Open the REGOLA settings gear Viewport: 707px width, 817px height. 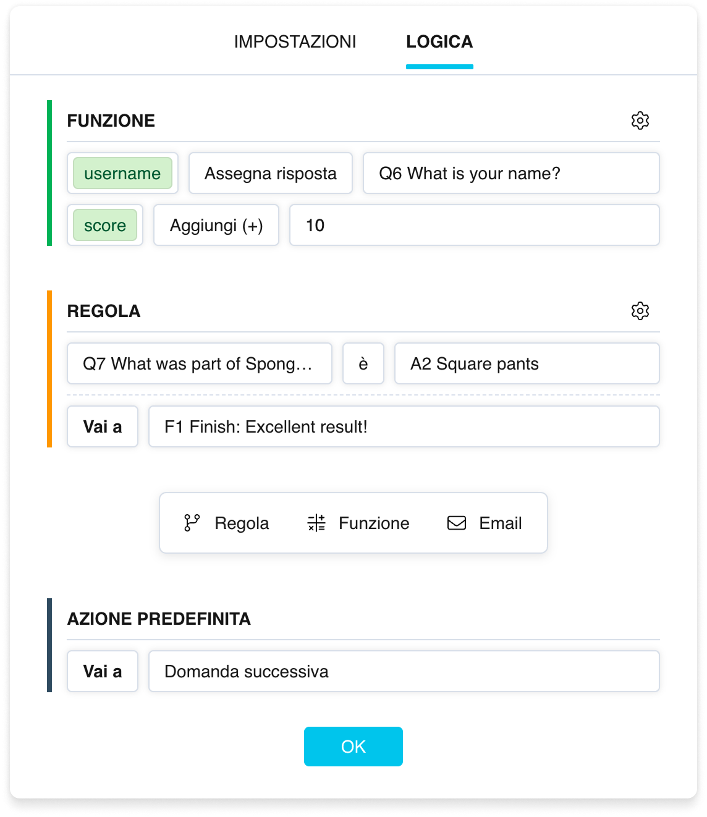click(640, 311)
